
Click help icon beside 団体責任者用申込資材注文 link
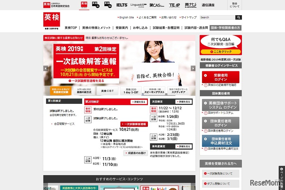pos(206,149)
